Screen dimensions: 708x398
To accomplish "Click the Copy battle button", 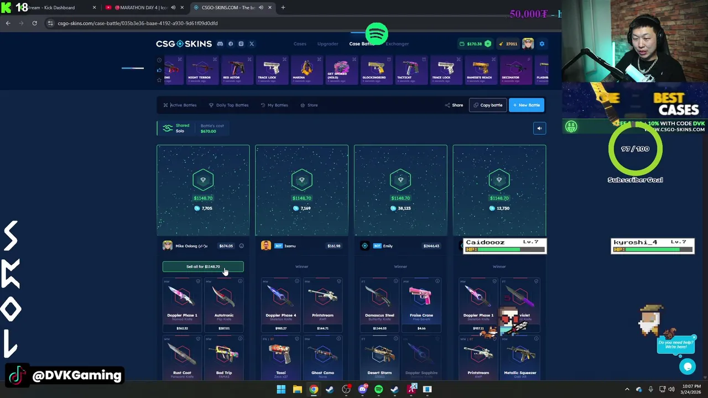I will [487, 105].
